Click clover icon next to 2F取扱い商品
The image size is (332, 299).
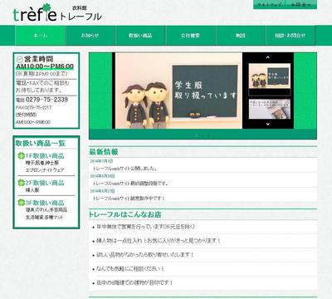click(22, 183)
